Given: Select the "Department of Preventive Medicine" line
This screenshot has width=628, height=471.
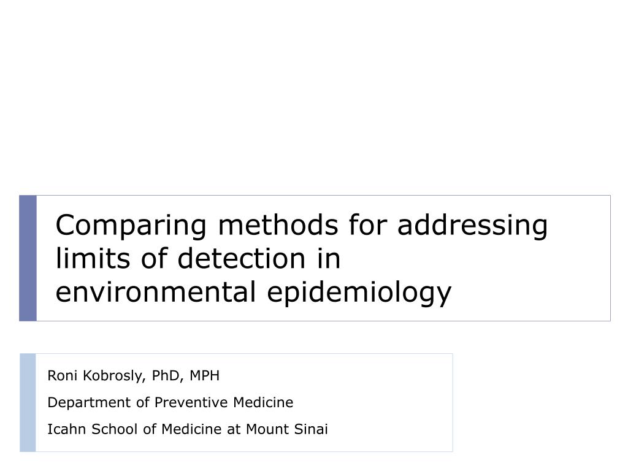Looking at the screenshot, I should click(x=170, y=402).
